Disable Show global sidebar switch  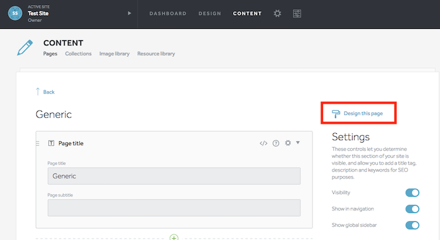pos(412,225)
